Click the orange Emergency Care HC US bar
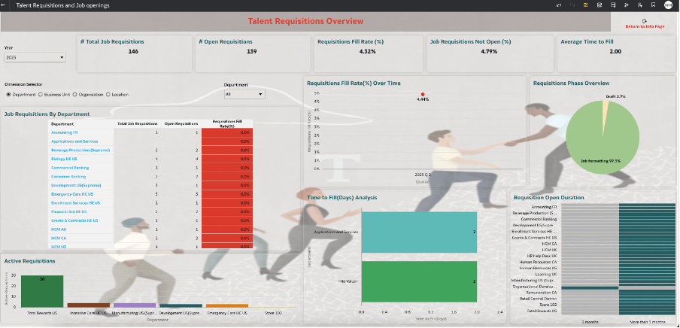Viewport: 680px width, 328px height. pos(227,305)
